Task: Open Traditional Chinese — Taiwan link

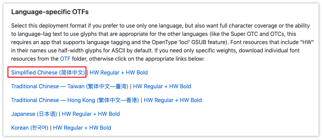Action: (69, 86)
